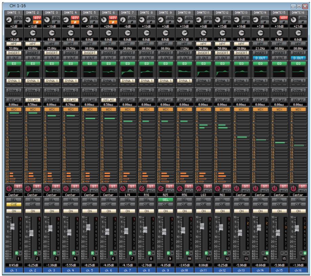Click the DANTE 3 input patch label
Screen dimensions: 311x276
(x=52, y=13)
